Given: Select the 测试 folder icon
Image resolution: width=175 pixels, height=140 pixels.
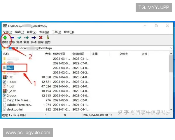Looking at the screenshot, I should [4, 68].
